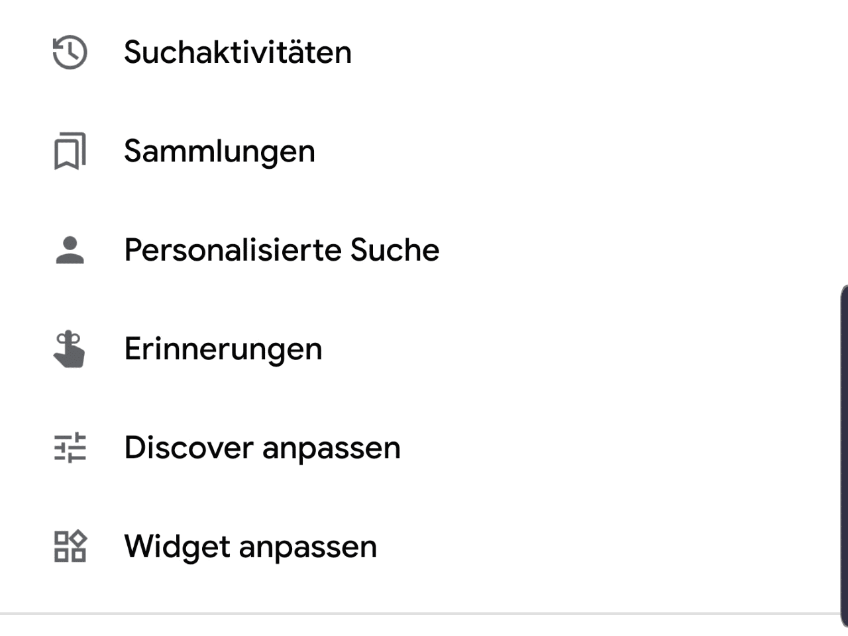Image resolution: width=848 pixels, height=636 pixels.
Task: Click the sliders icon beside Discover anpassen
Action: pyautogui.click(x=70, y=448)
